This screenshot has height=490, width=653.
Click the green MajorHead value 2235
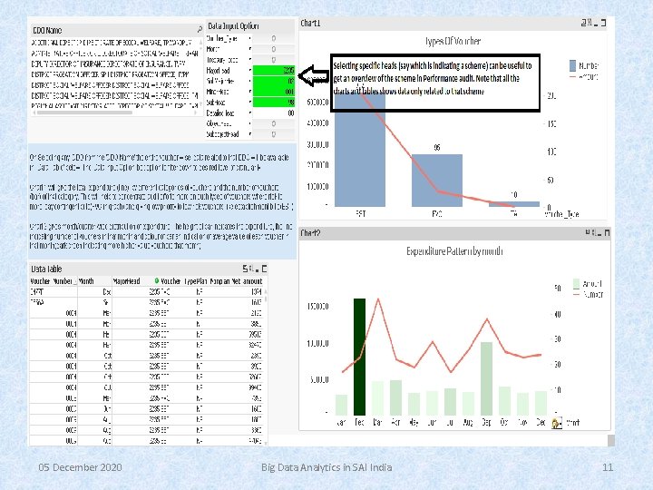(274, 71)
